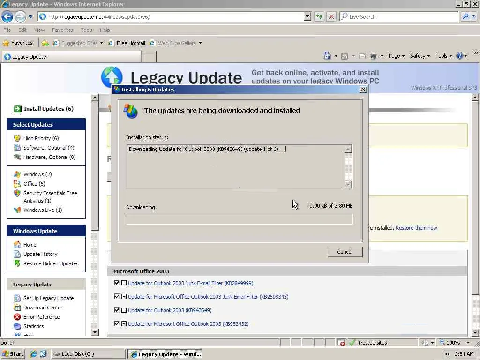Open the Set Up Legacy Update link
This screenshot has width=480, height=360.
pyautogui.click(x=48, y=298)
